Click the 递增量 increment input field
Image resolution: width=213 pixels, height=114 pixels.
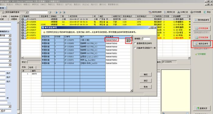(146, 39)
